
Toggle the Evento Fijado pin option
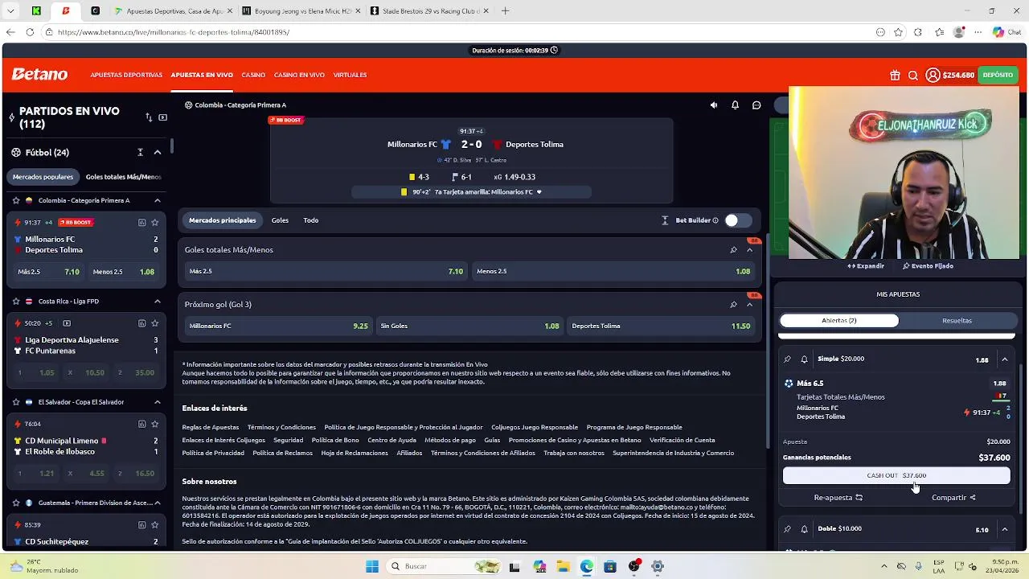tap(928, 266)
